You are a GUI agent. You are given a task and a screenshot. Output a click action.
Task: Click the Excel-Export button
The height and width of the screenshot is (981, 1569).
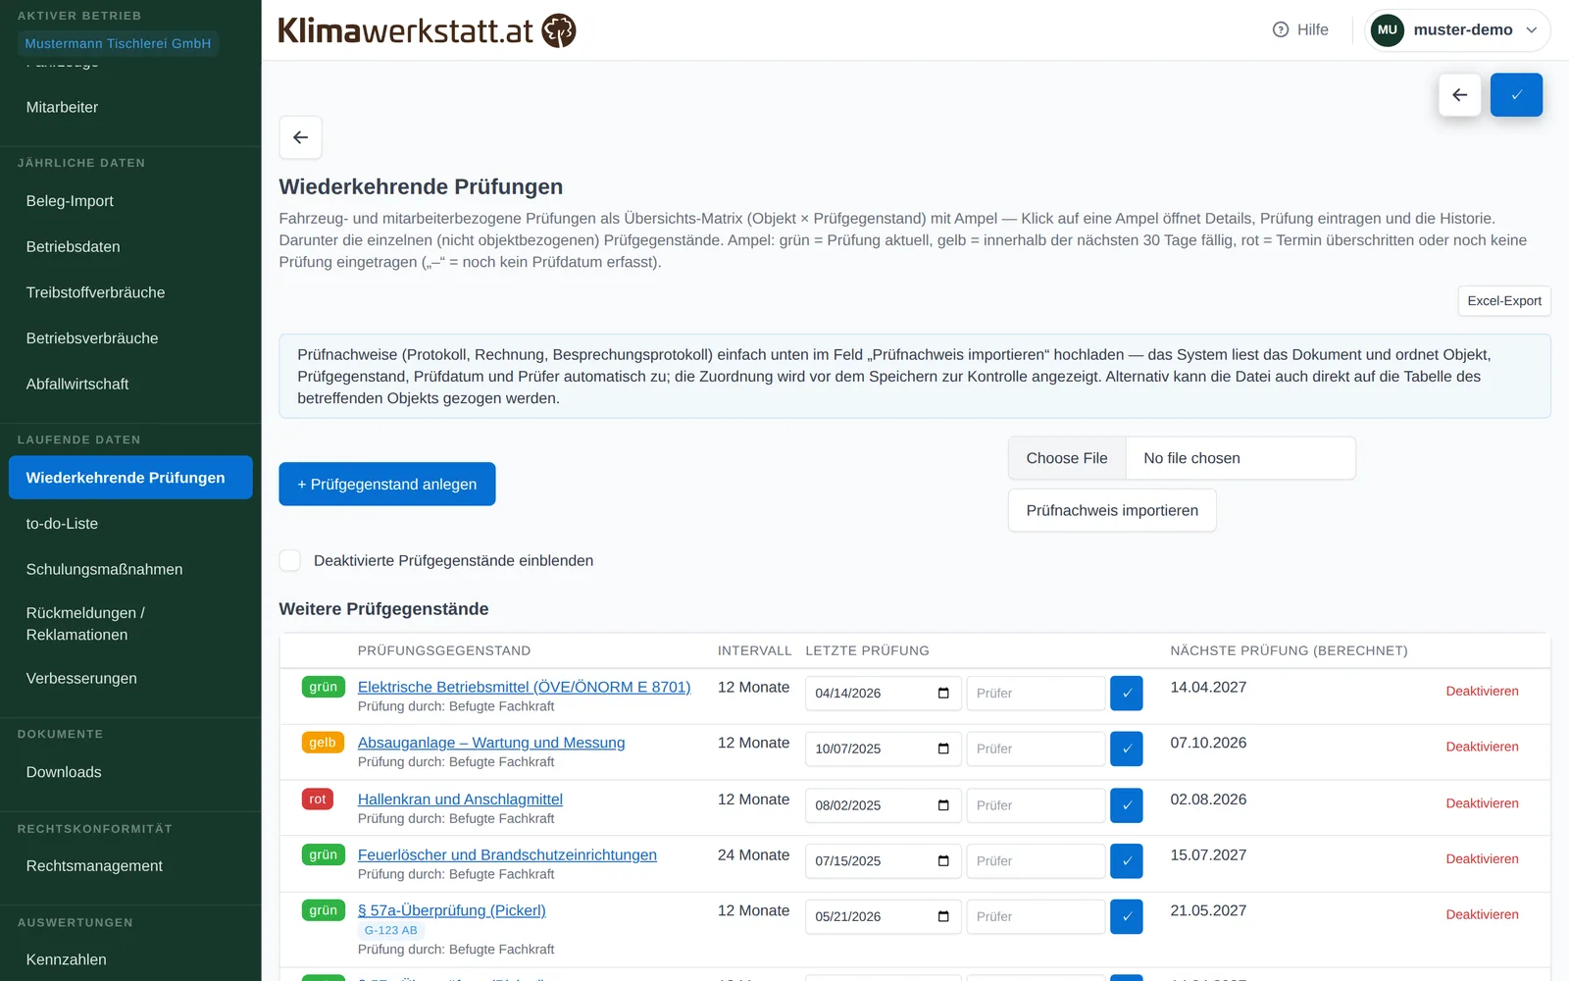tap(1503, 301)
